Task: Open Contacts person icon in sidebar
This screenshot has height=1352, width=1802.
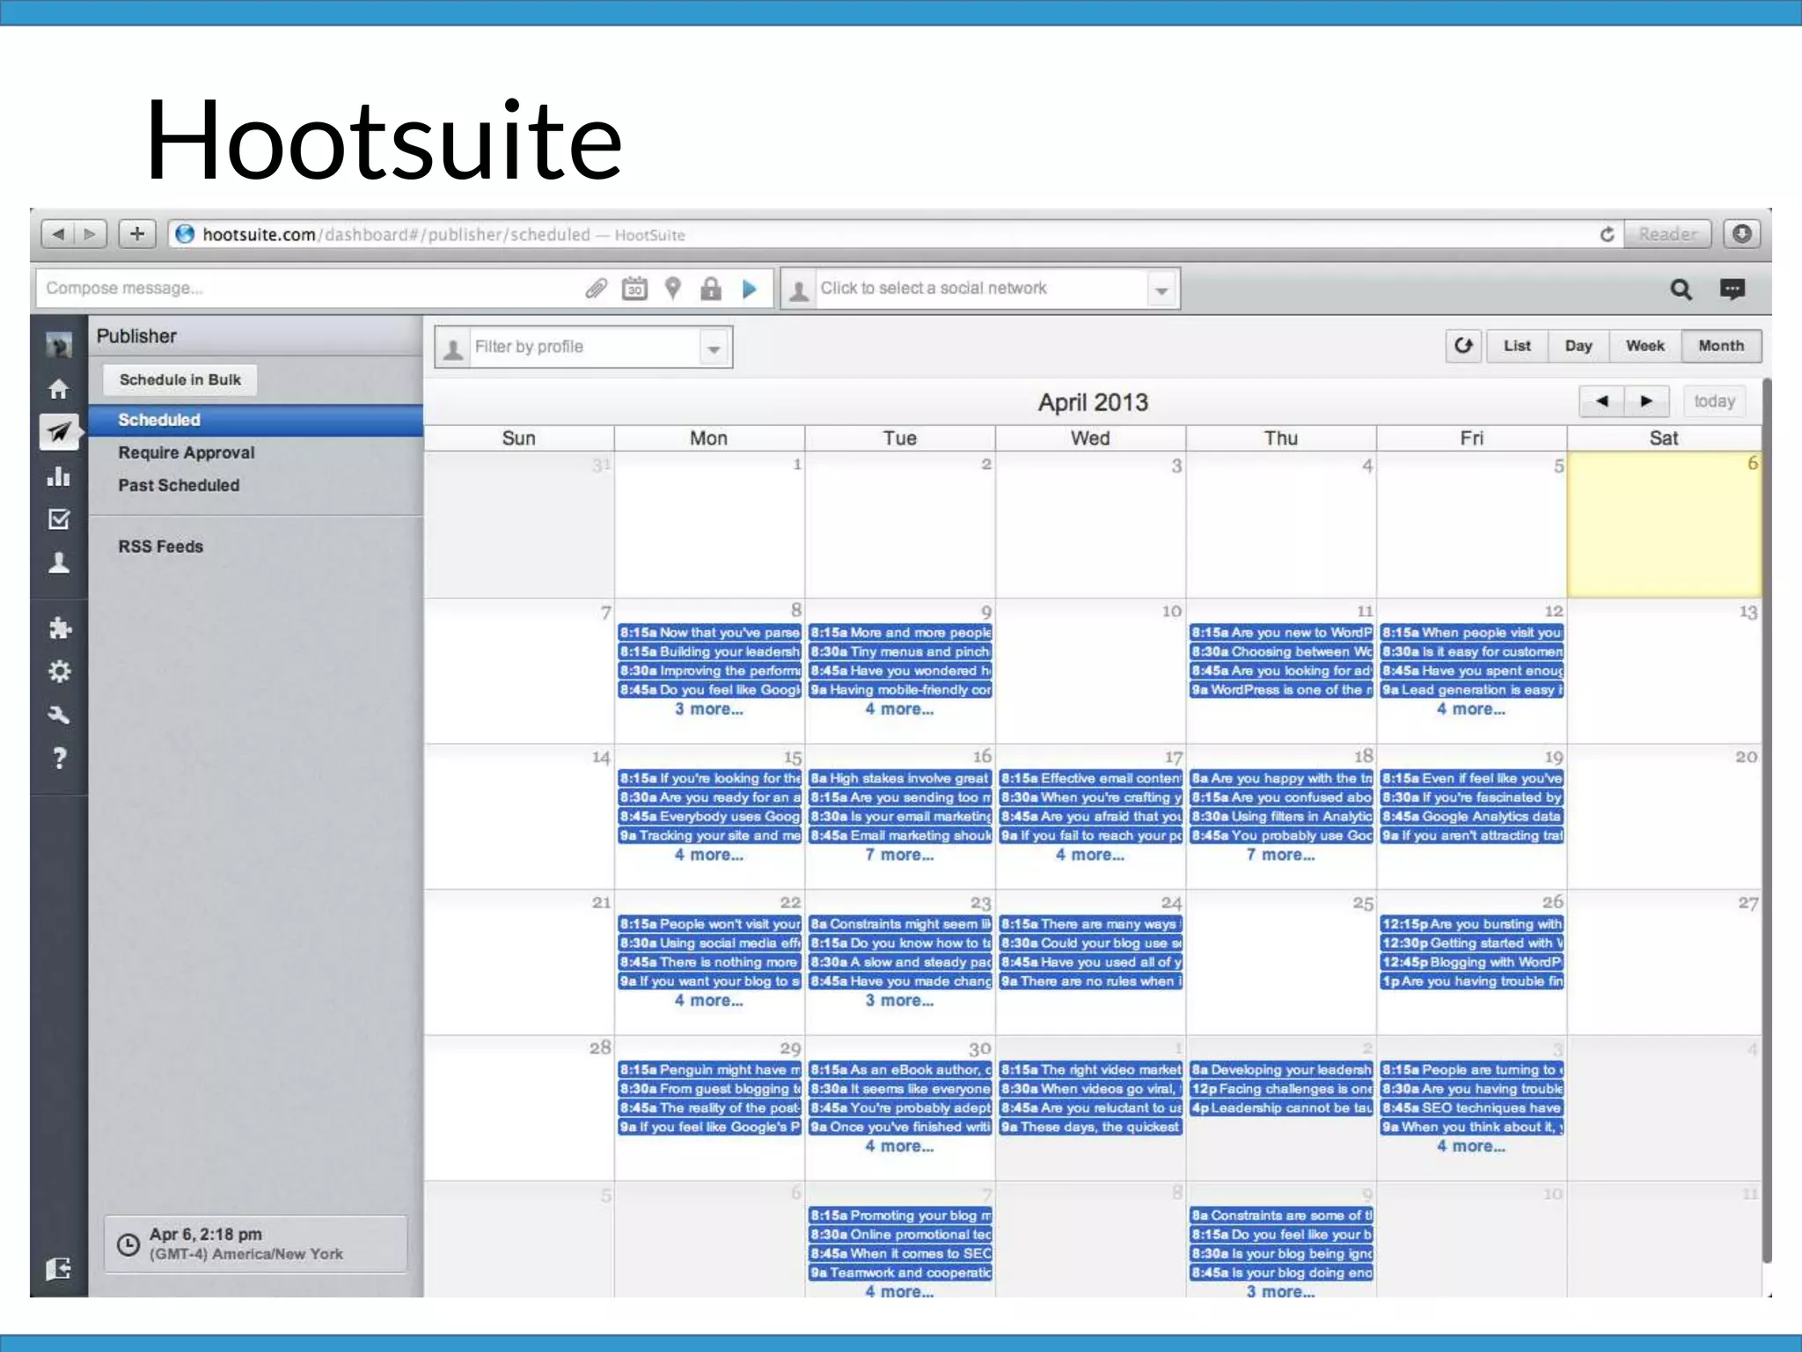Action: (x=59, y=562)
